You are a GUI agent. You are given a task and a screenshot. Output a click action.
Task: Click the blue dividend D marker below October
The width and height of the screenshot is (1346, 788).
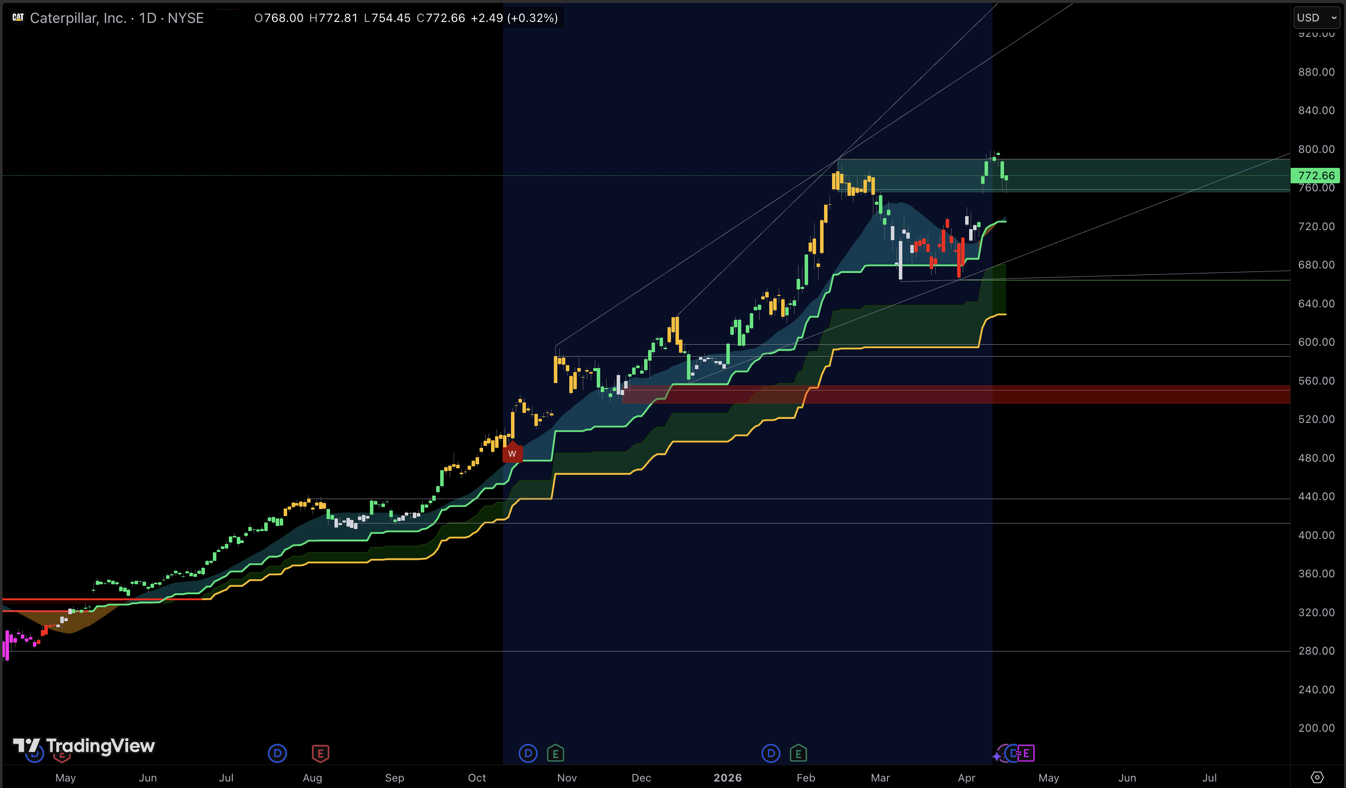point(528,754)
